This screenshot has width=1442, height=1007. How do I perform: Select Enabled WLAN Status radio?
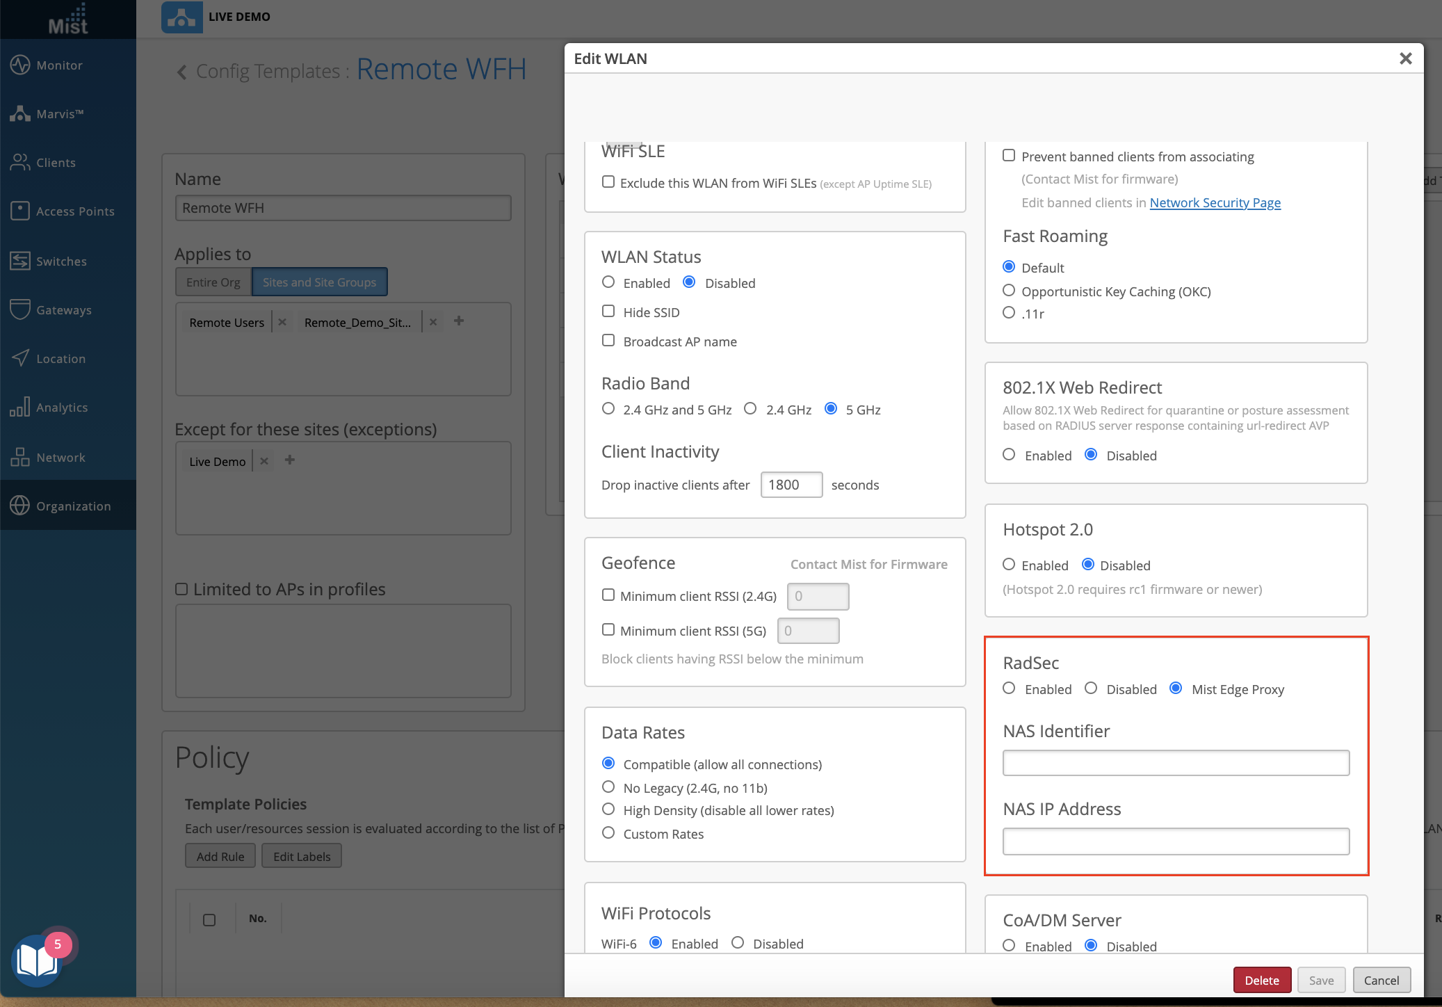tap(608, 282)
